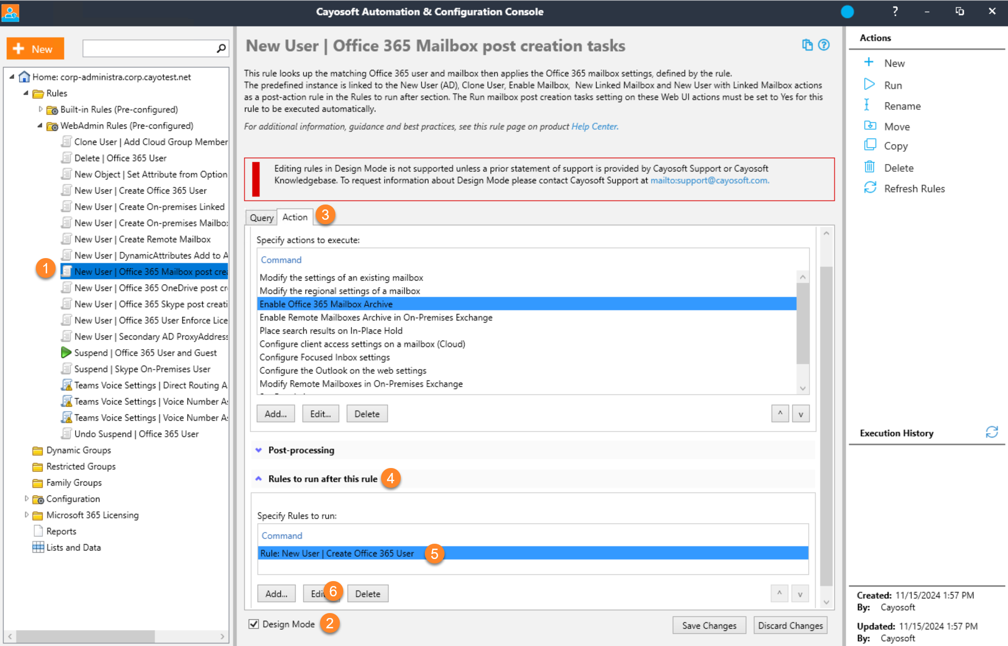Collapse the Rules to run after this rule section
This screenshot has width=1008, height=646.
[259, 478]
